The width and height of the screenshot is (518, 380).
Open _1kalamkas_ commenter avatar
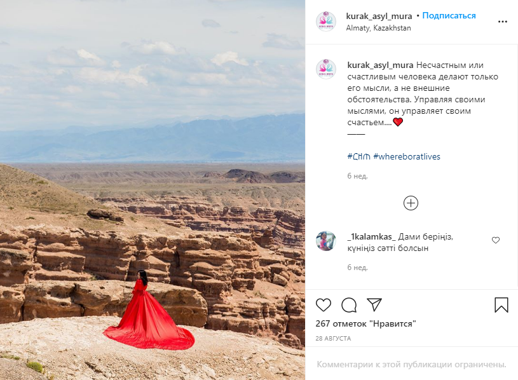click(x=326, y=241)
